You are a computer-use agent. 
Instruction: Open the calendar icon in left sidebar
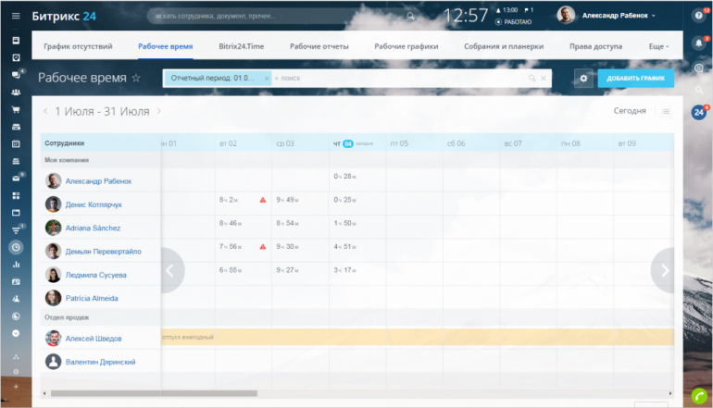16,143
